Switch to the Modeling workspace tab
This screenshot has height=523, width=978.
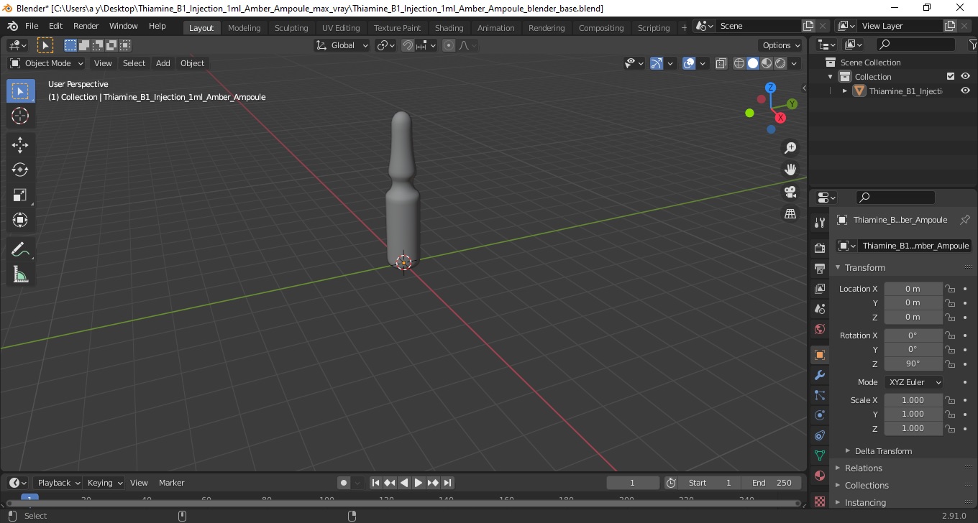[x=244, y=28]
